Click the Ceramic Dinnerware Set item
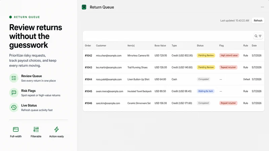269x151 pixels. pyautogui.click(x=139, y=103)
